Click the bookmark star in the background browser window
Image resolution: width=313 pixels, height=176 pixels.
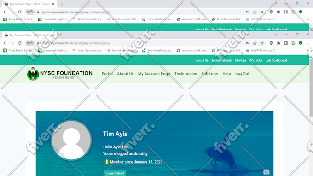262,12
